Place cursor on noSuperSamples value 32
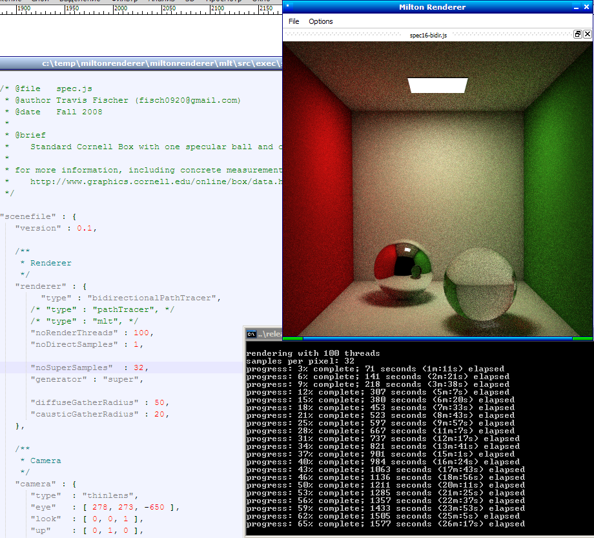 [x=138, y=367]
